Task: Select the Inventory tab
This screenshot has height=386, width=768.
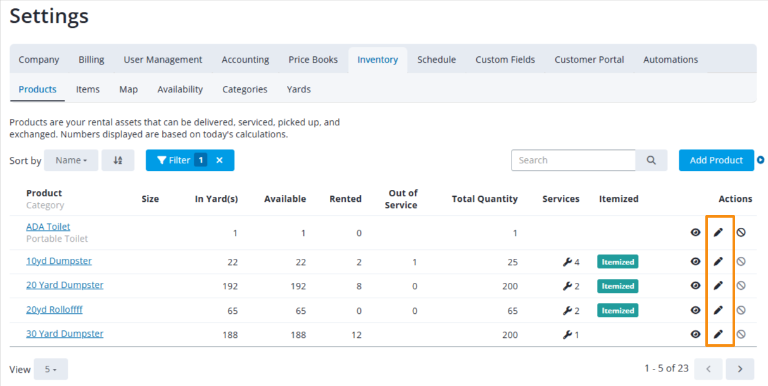Action: 377,59
